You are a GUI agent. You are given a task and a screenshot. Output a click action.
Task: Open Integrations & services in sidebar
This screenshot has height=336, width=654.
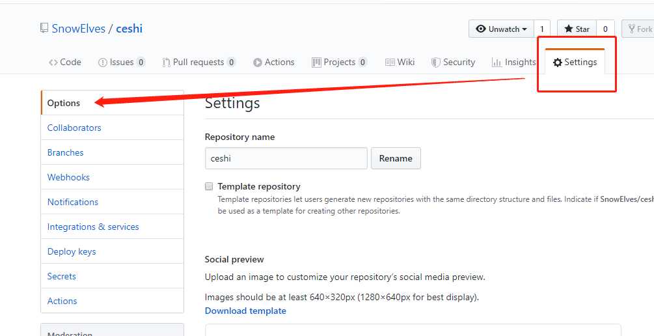pyautogui.click(x=112, y=227)
